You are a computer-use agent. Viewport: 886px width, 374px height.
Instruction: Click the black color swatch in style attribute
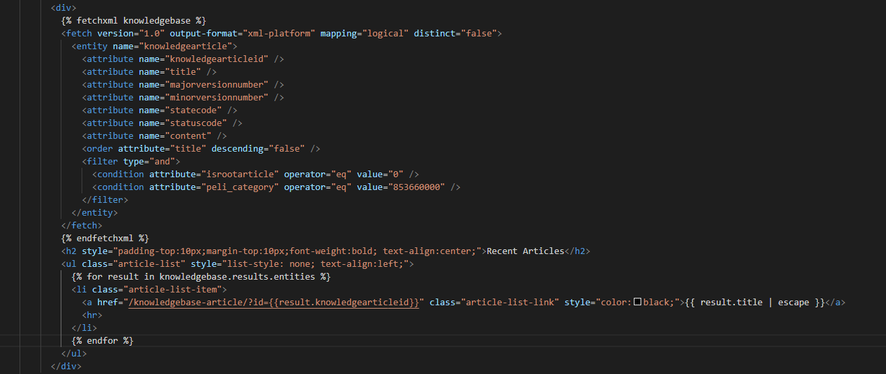[x=637, y=303]
